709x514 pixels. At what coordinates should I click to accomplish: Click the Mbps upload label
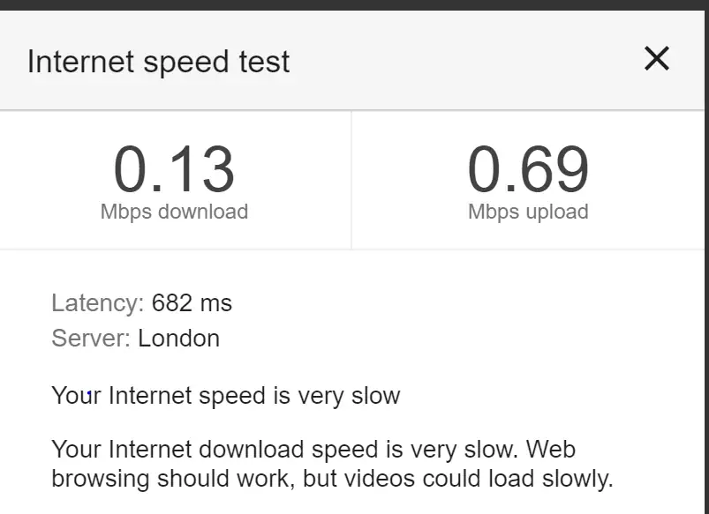click(530, 212)
